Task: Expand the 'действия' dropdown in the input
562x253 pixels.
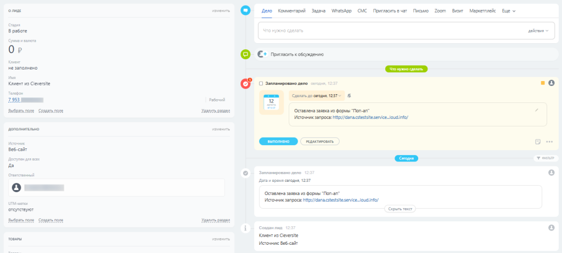Action: tap(538, 31)
